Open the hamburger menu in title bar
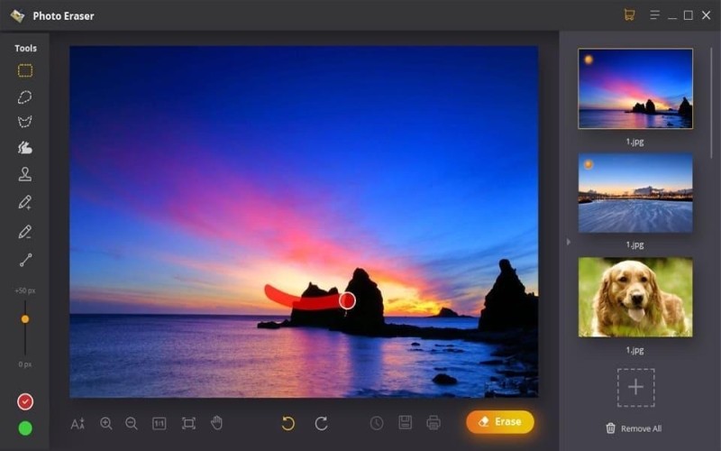Viewport: 721px width, 451px height. tap(655, 15)
